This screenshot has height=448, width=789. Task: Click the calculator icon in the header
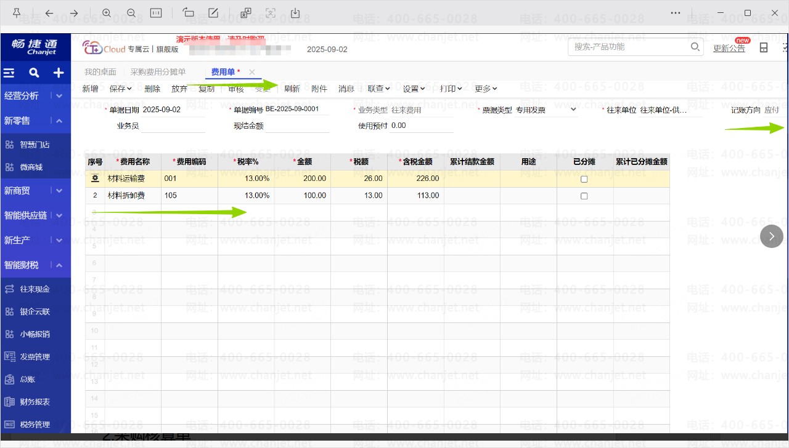coord(764,47)
